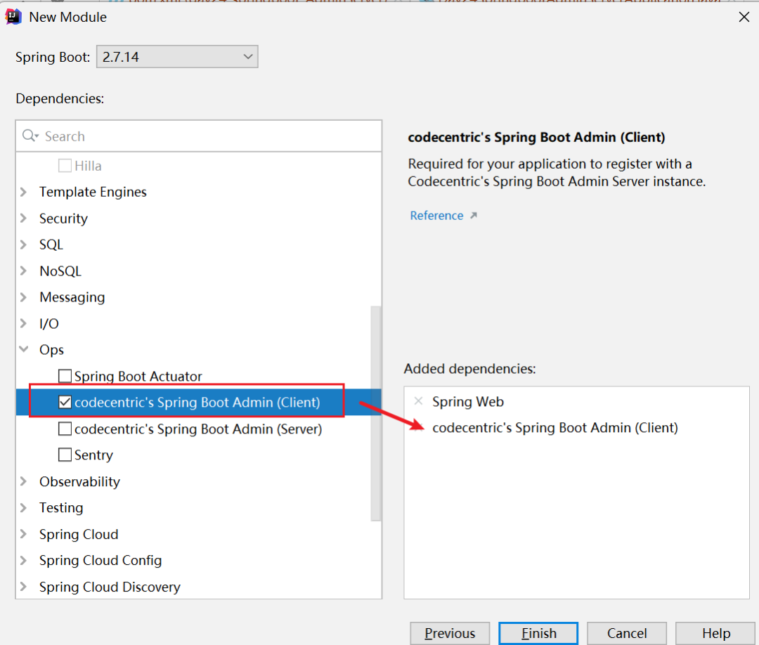Click the Messaging label in dependency tree
The width and height of the screenshot is (759, 645).
[x=72, y=297]
